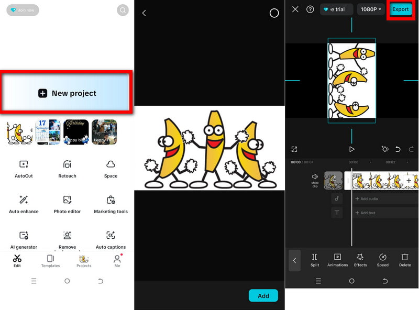Click the New project button

[x=67, y=93]
